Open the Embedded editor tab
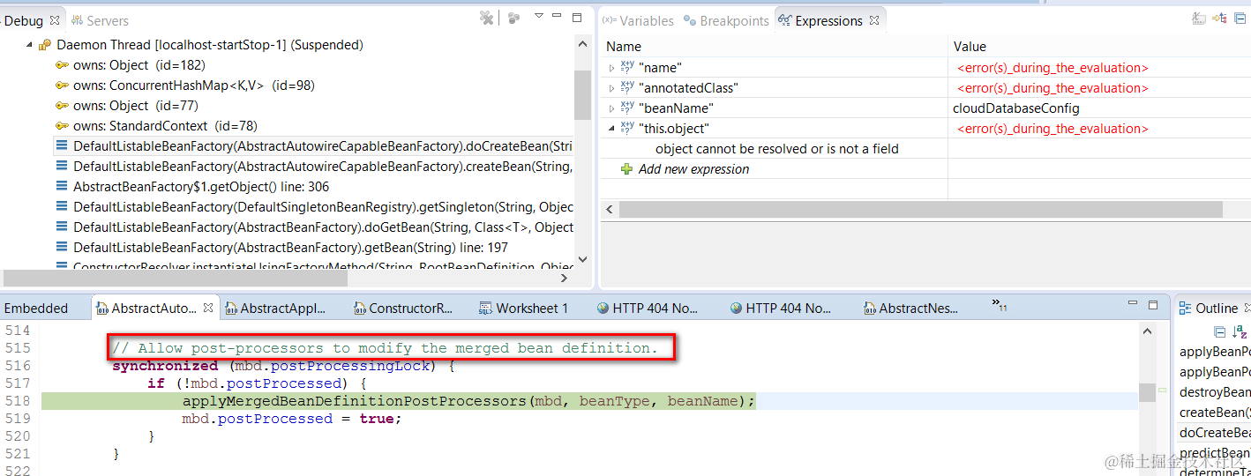Viewport: 1251px width, 476px height. [36, 309]
